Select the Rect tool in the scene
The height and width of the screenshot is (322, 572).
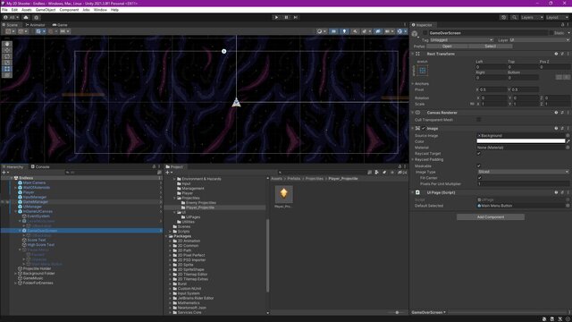coord(7,69)
